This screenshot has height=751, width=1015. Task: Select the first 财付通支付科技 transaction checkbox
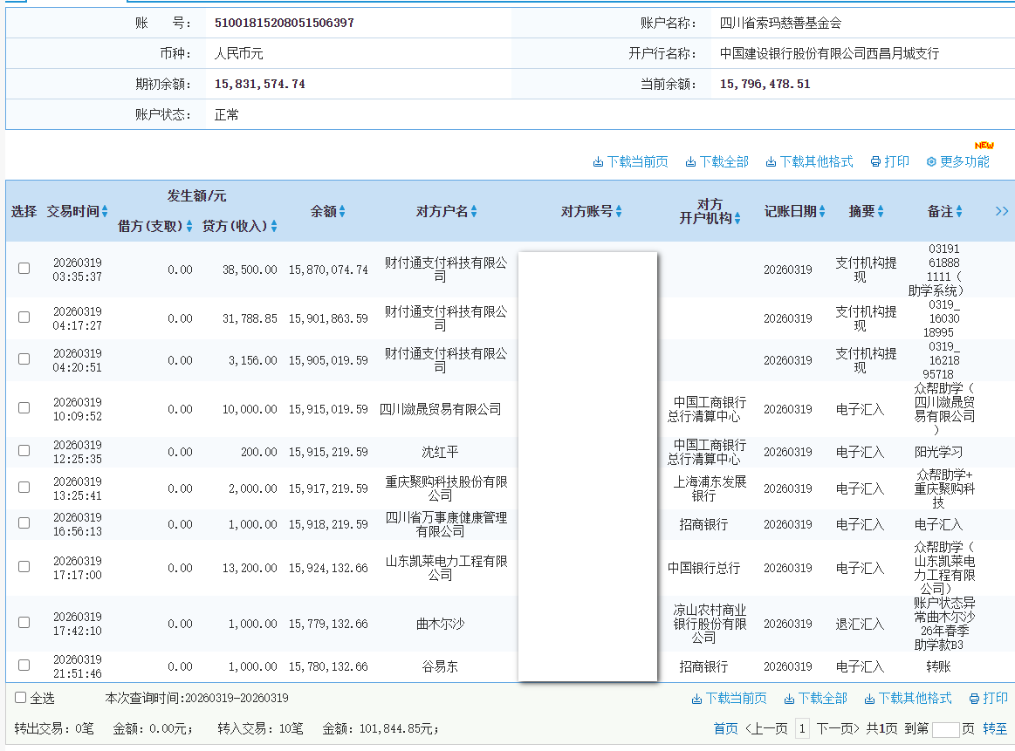23,269
